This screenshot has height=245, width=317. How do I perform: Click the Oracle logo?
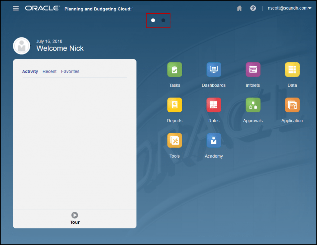(42, 8)
